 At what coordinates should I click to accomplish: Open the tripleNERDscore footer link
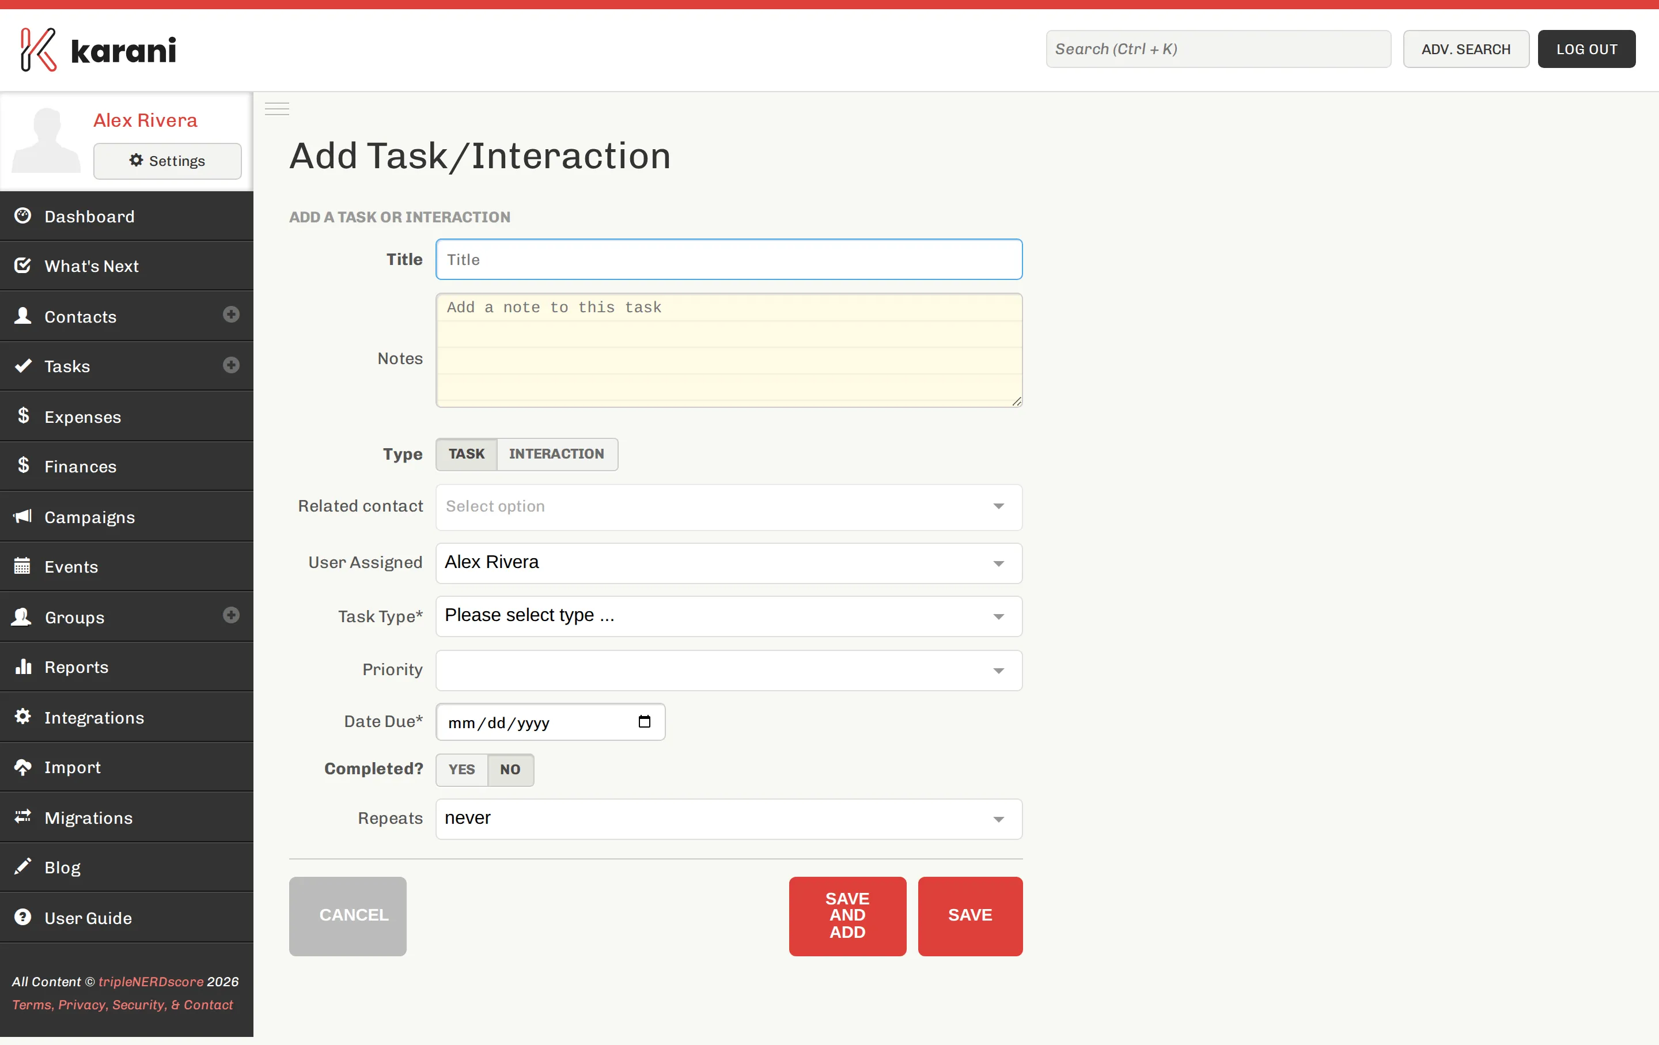[151, 981]
